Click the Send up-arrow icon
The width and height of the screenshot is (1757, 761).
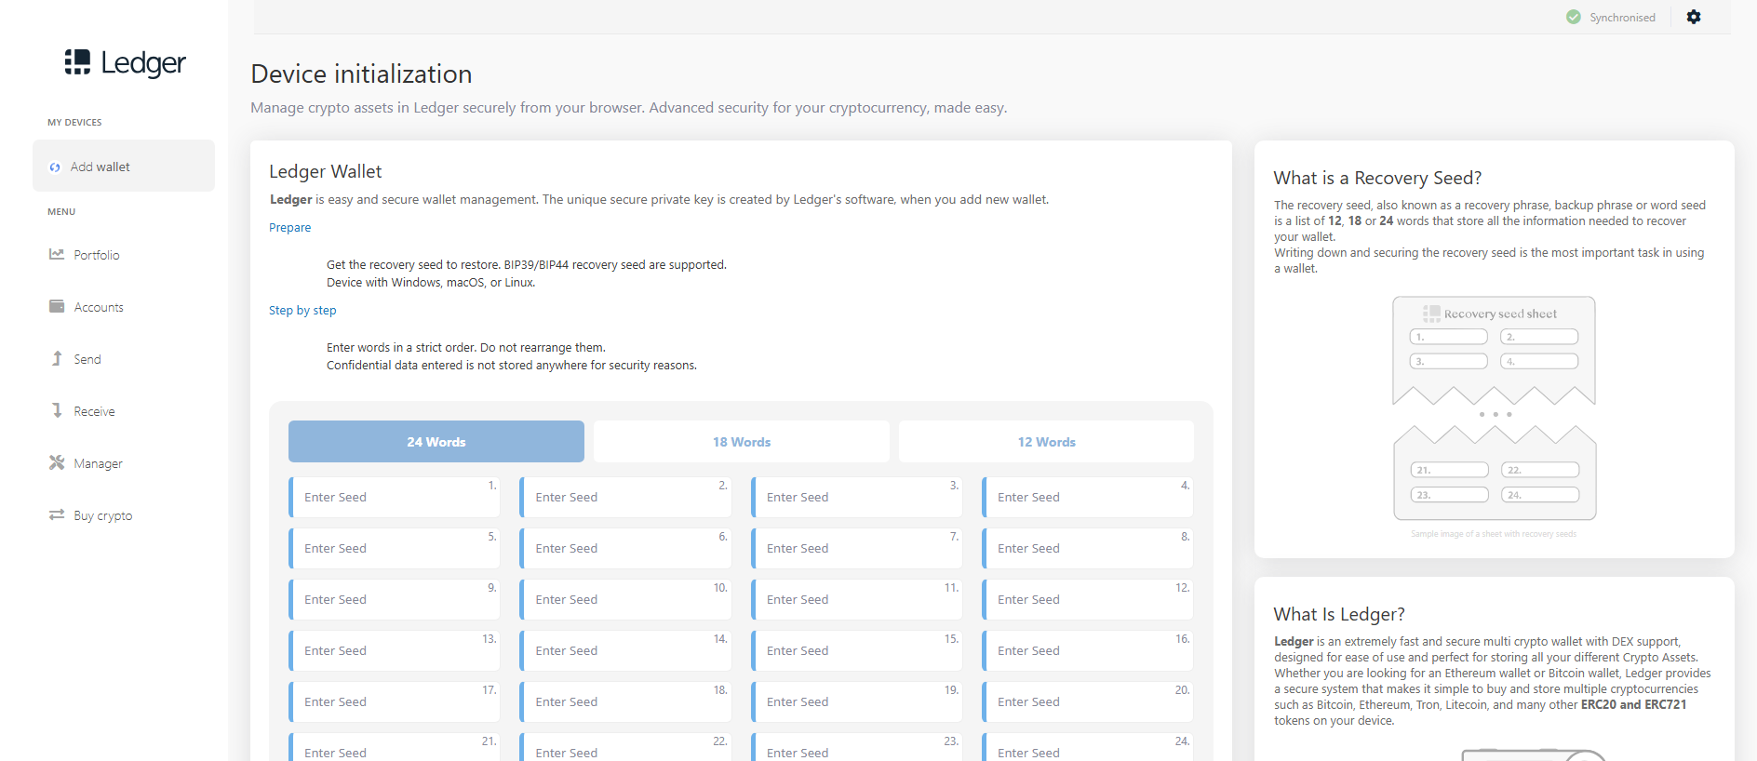coord(57,358)
